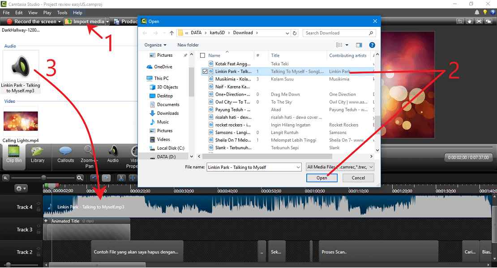The width and height of the screenshot is (497, 268).
Task: Open Camtasia help question mark icon
Action: coord(493,13)
